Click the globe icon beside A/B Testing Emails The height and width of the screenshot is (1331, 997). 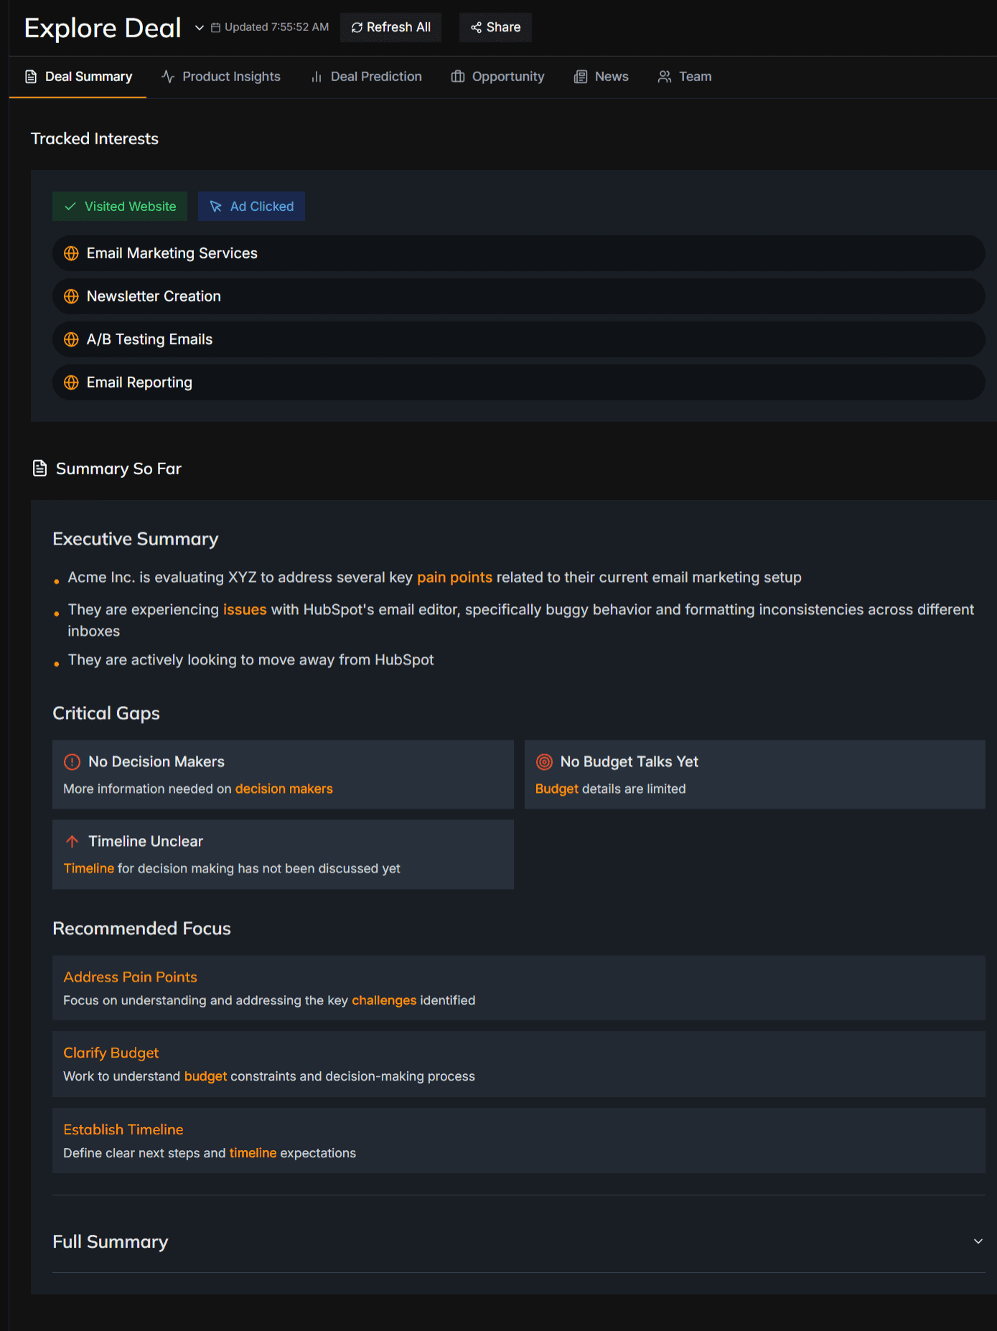click(x=71, y=339)
